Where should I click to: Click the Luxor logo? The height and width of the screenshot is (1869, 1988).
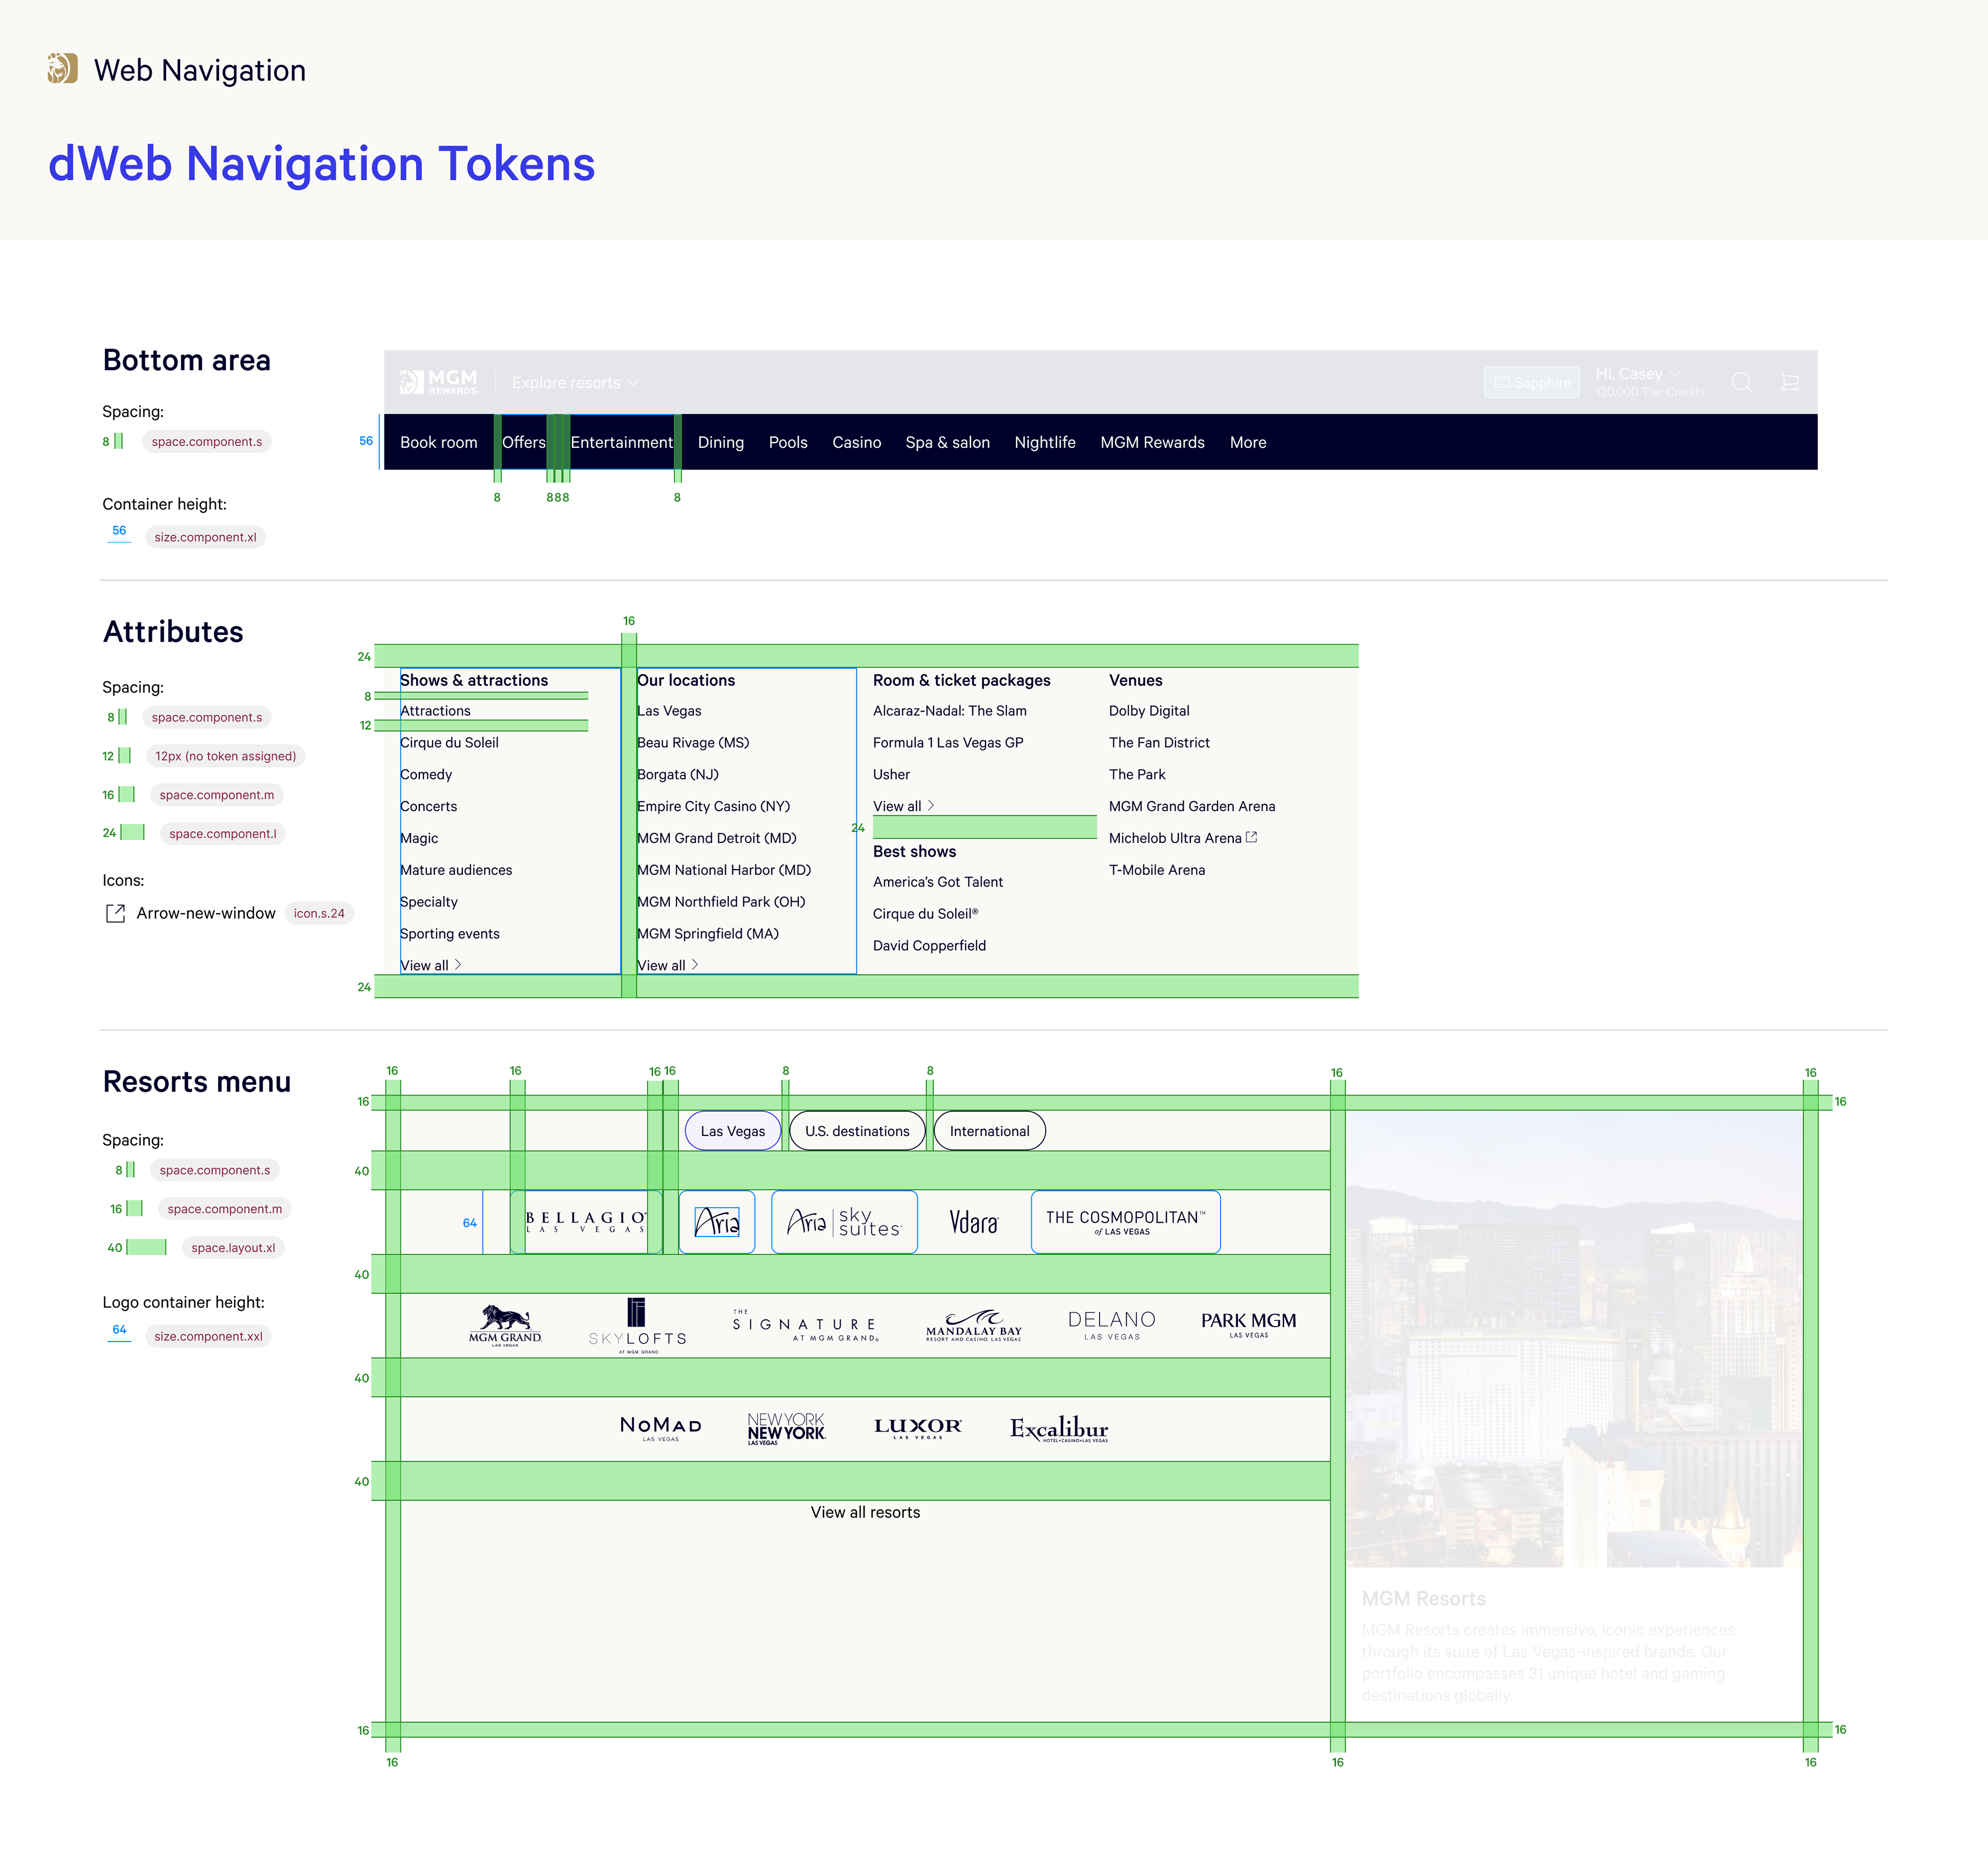pyautogui.click(x=918, y=1429)
